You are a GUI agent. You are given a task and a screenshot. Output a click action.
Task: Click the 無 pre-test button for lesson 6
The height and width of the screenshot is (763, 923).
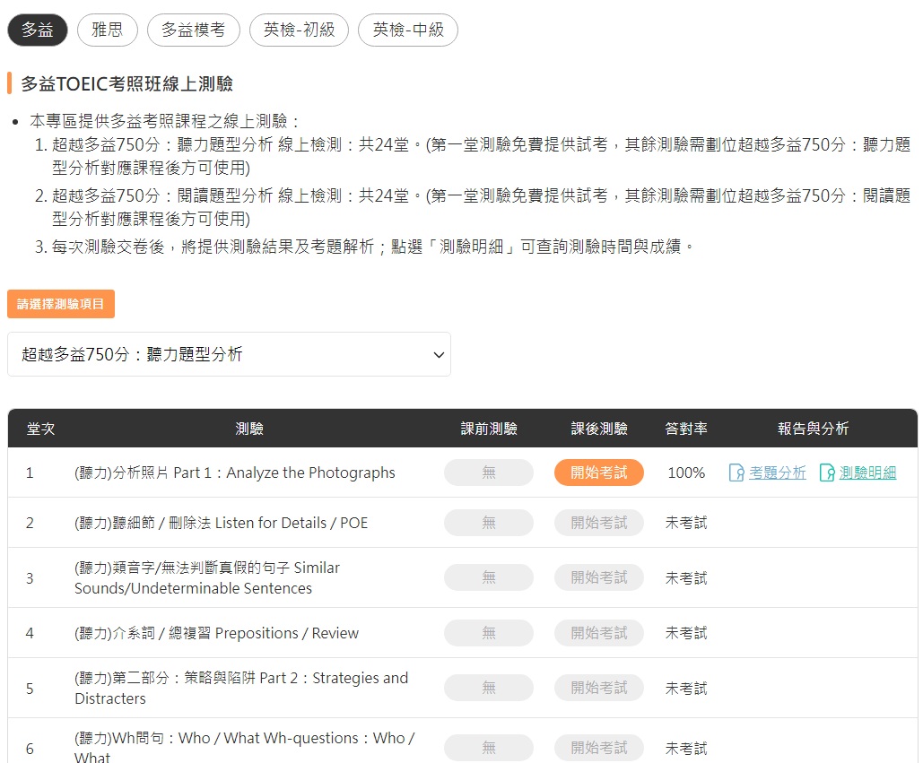(489, 748)
